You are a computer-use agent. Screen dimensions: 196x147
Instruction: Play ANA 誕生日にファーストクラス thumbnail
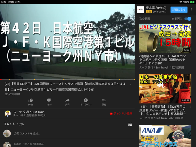(165, 136)
